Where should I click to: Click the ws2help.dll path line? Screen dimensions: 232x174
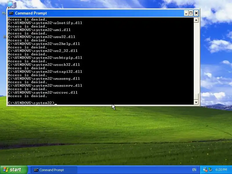44,44
